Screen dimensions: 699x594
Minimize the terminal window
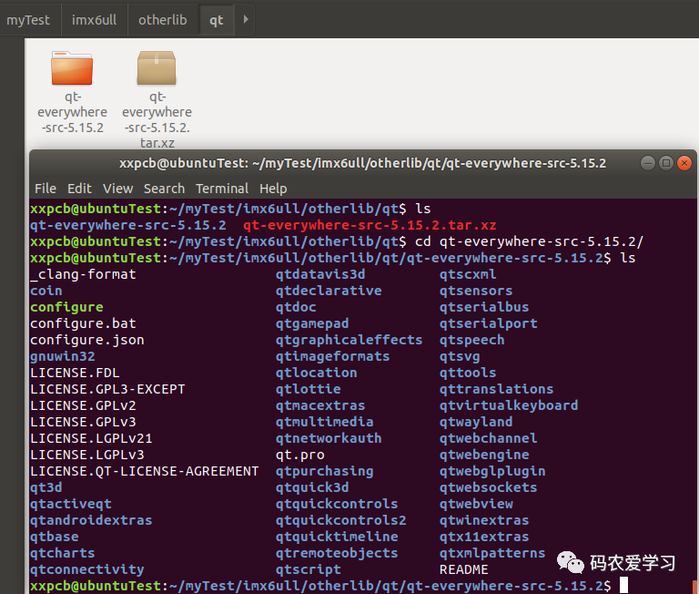pos(648,163)
